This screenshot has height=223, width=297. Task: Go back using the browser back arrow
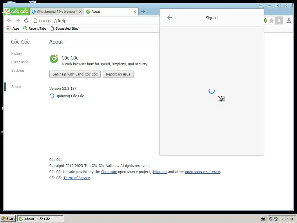pos(9,21)
